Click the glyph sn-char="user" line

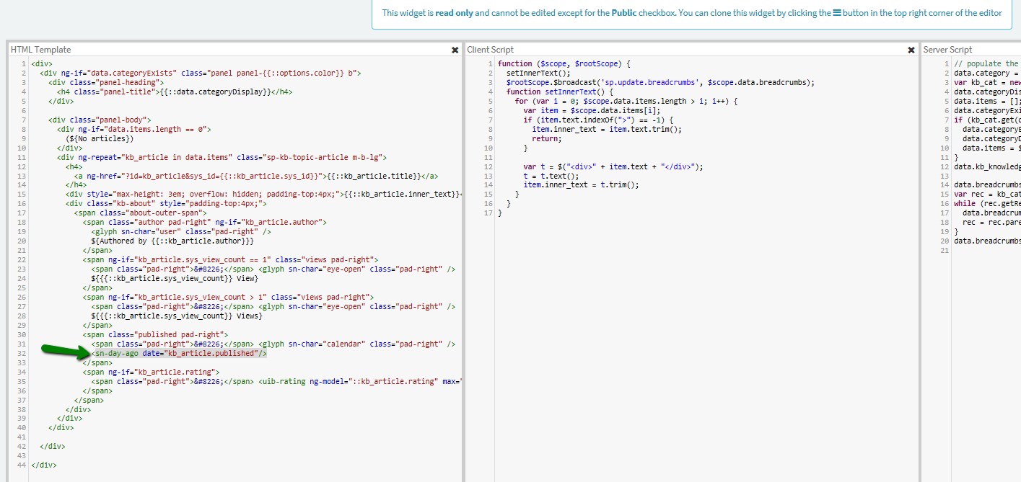[x=181, y=232]
